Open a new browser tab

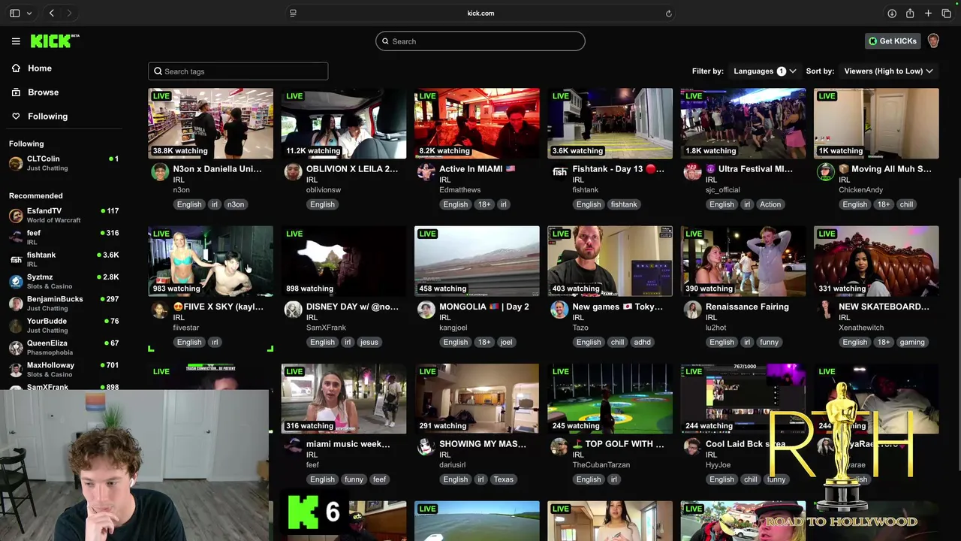point(928,13)
